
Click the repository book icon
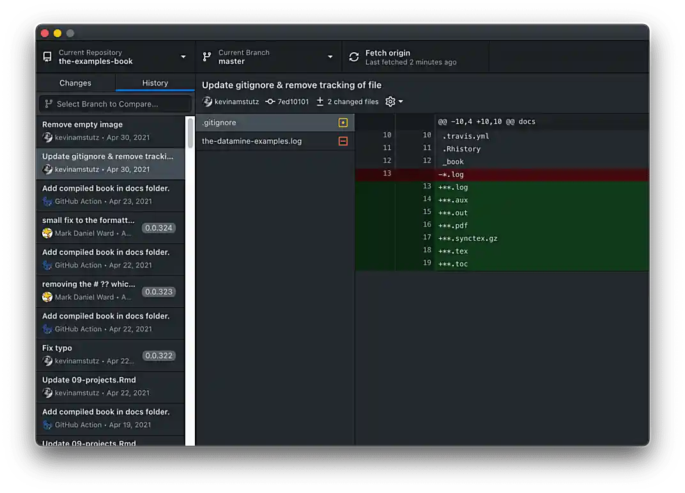point(47,56)
